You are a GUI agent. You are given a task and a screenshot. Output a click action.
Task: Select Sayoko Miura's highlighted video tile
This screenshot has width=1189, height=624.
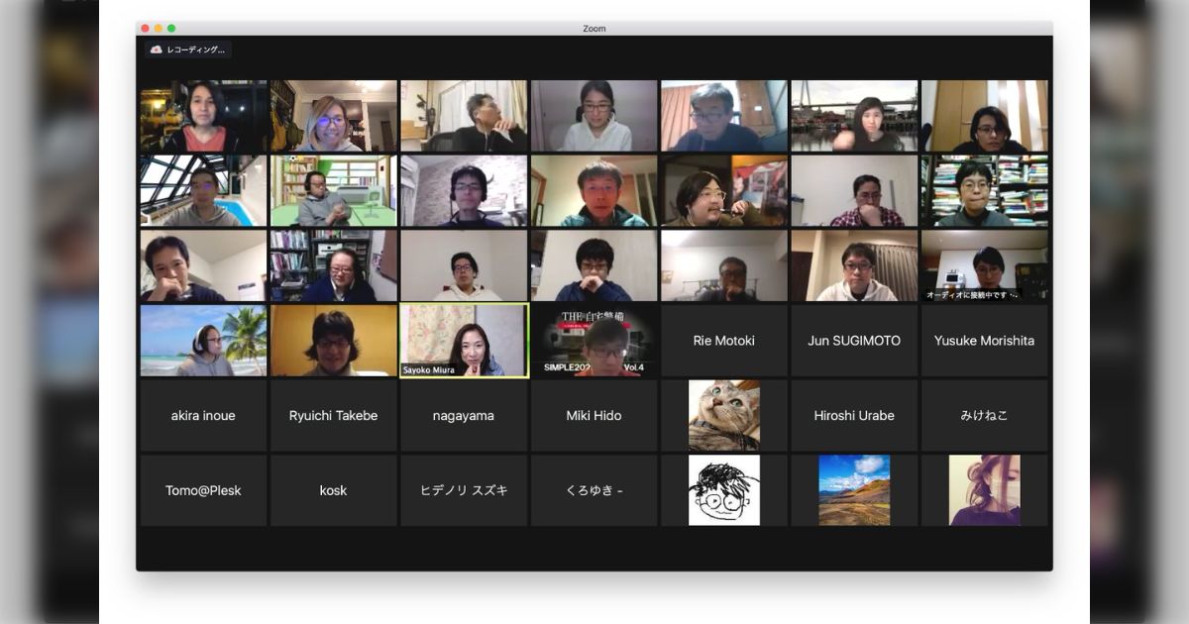464,340
